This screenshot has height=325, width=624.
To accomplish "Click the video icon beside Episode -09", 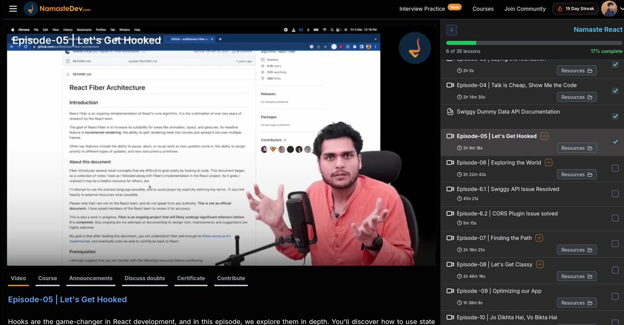I will point(450,291).
